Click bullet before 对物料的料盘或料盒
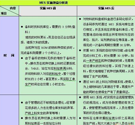Viewport: 135px width, 125px height. click(x=80, y=19)
